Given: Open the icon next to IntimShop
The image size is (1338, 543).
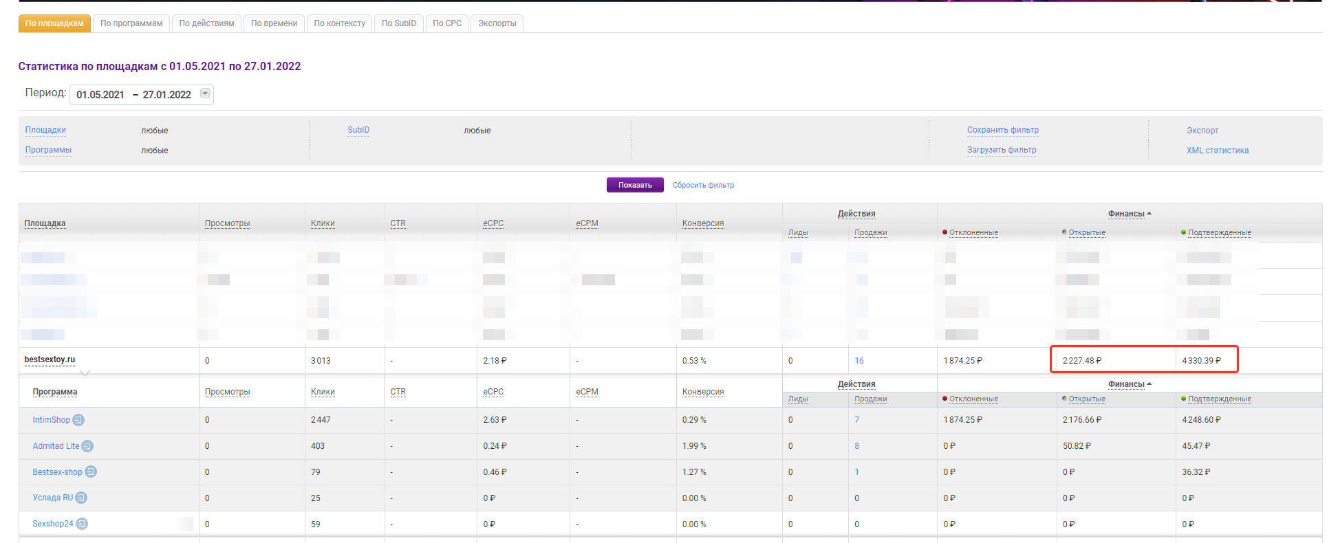Looking at the screenshot, I should (78, 420).
